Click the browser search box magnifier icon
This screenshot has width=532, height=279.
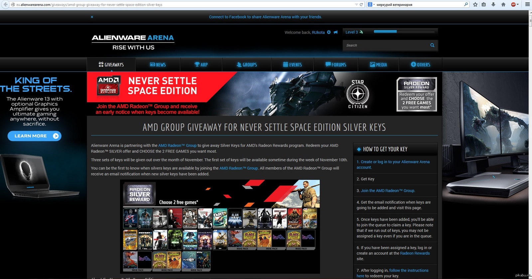pyautogui.click(x=466, y=4)
